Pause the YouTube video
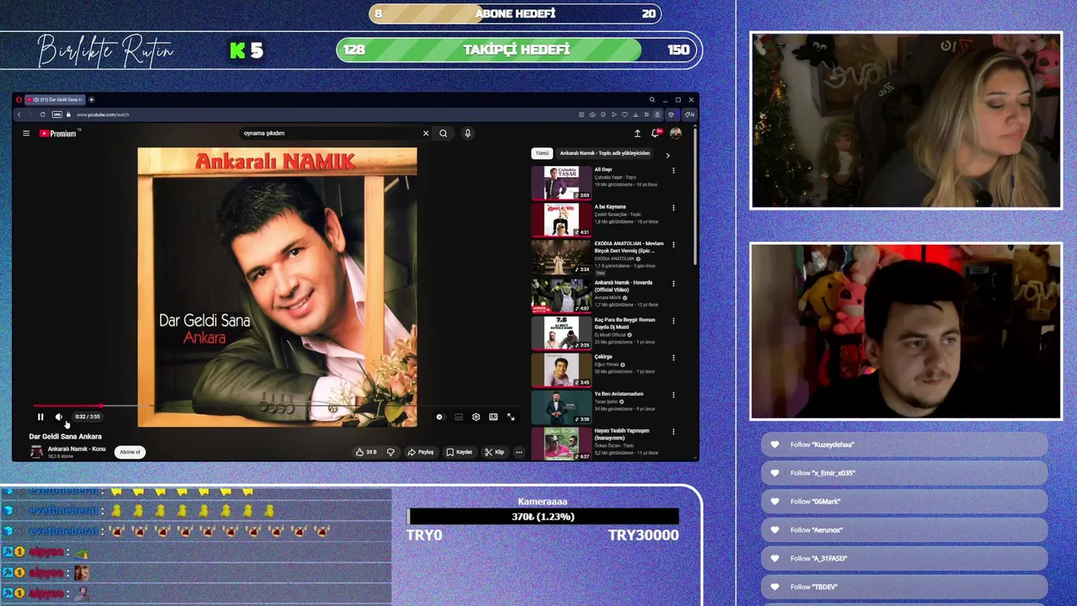Image resolution: width=1077 pixels, height=606 pixels. (40, 417)
